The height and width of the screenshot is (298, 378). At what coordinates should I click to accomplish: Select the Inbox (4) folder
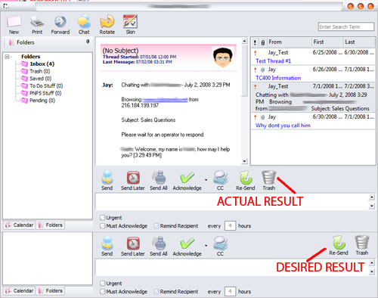[x=42, y=64]
